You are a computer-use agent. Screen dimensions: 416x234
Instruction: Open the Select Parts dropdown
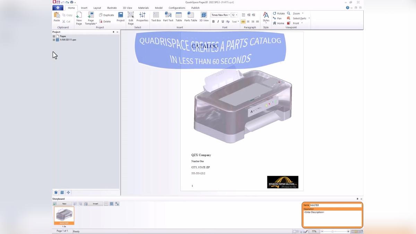point(298,18)
